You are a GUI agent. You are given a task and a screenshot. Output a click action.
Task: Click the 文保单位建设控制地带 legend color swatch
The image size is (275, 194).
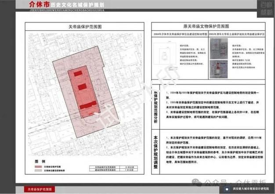coord(38,170)
